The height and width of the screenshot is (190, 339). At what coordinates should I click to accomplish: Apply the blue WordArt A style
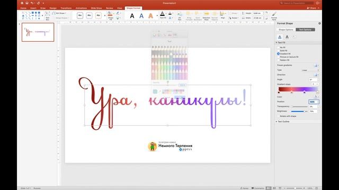coord(141,16)
